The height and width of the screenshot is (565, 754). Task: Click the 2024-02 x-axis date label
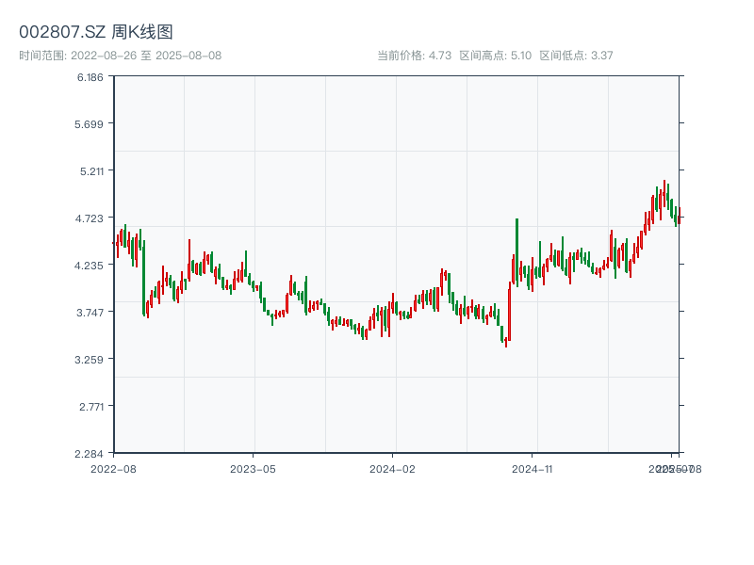click(392, 468)
